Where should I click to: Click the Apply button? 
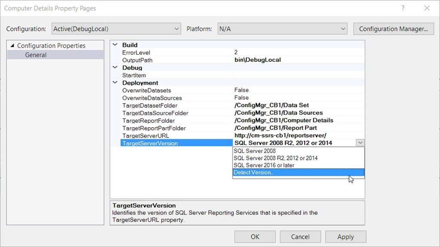[345, 237]
